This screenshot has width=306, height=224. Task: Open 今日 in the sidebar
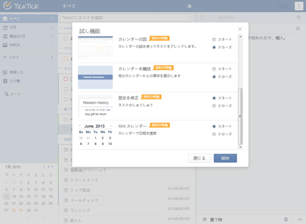pyautogui.click(x=29, y=27)
